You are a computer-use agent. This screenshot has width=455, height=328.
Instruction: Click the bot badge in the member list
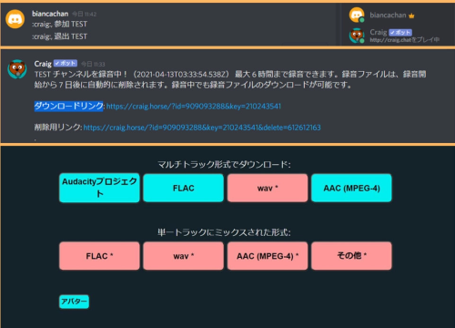point(400,32)
